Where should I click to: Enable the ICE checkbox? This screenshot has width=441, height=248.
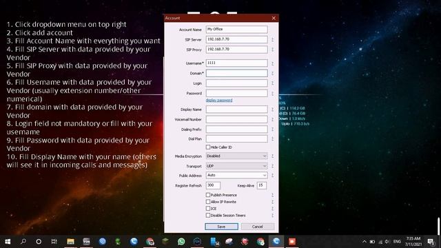tap(208, 209)
